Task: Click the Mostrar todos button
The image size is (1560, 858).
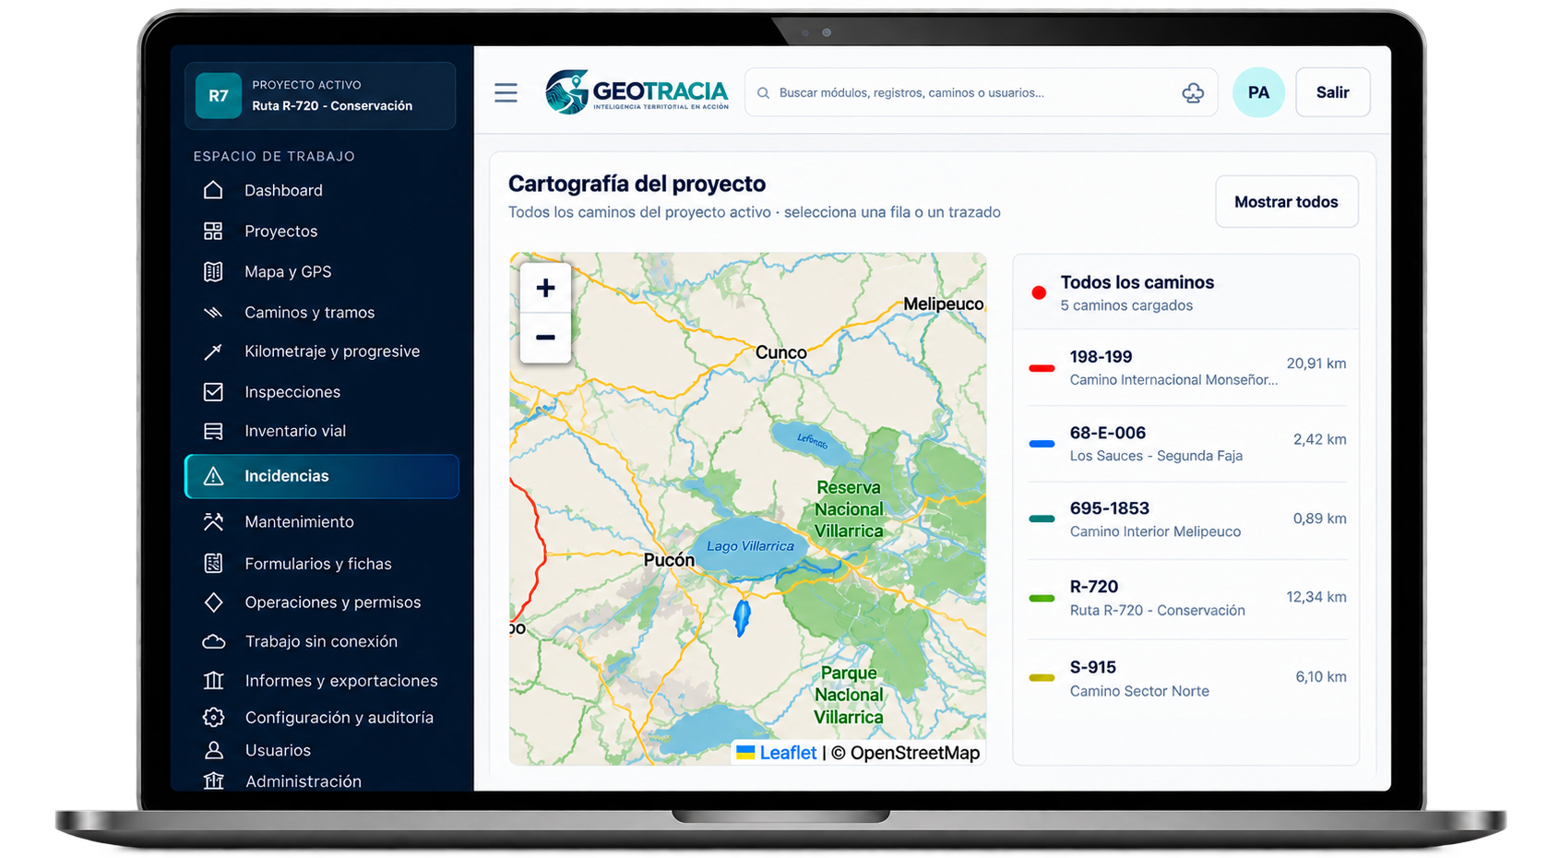Action: pyautogui.click(x=1286, y=202)
